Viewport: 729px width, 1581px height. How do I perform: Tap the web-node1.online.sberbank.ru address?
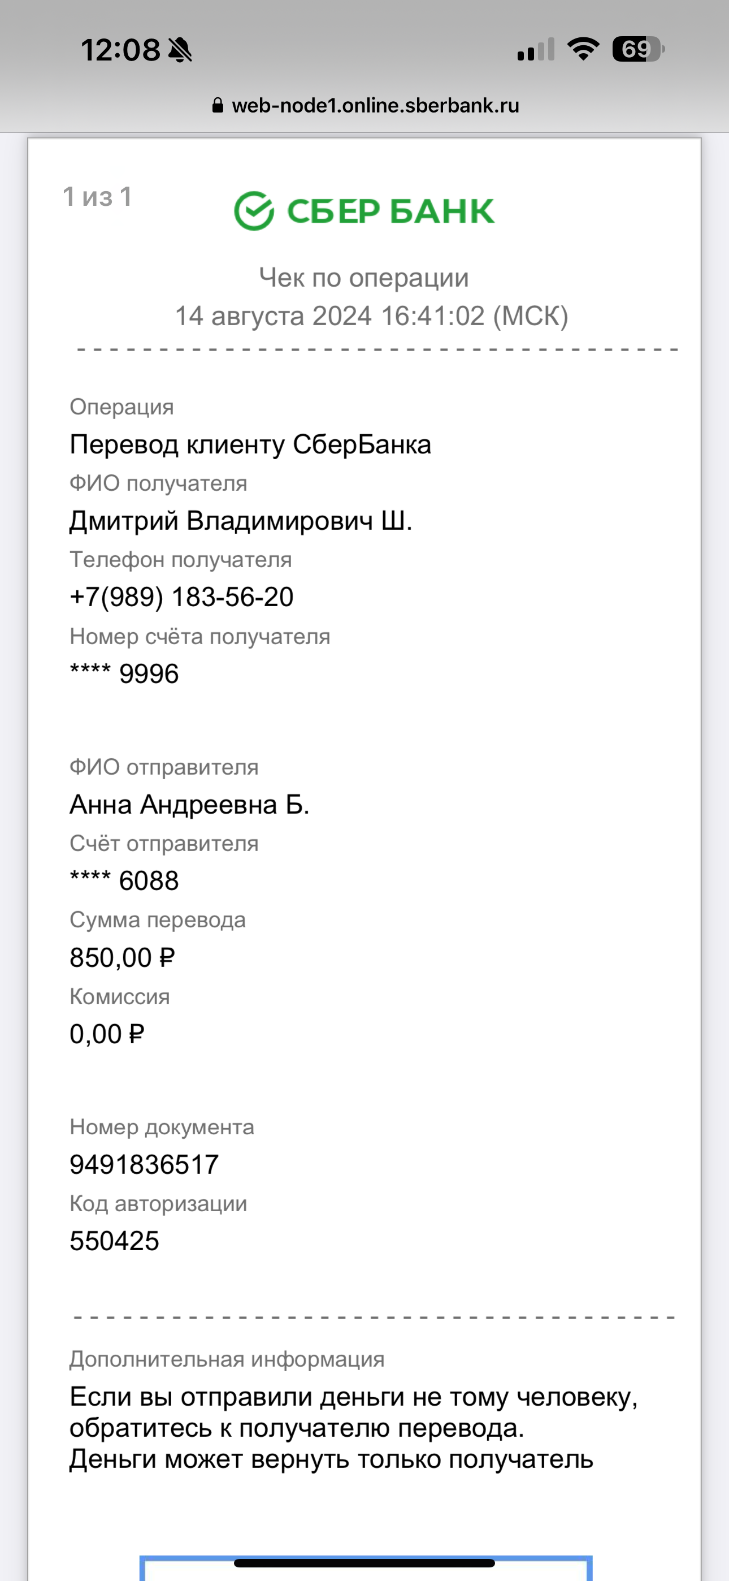coord(375,106)
